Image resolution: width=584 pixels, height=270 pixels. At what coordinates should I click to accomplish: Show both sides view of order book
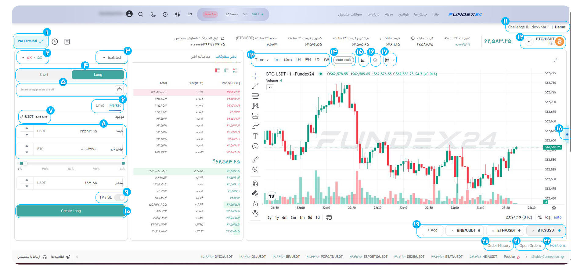tap(235, 71)
